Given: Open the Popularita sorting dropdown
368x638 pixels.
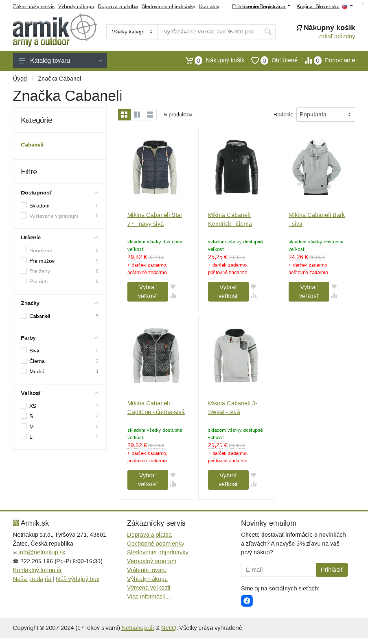Looking at the screenshot, I should 325,115.
